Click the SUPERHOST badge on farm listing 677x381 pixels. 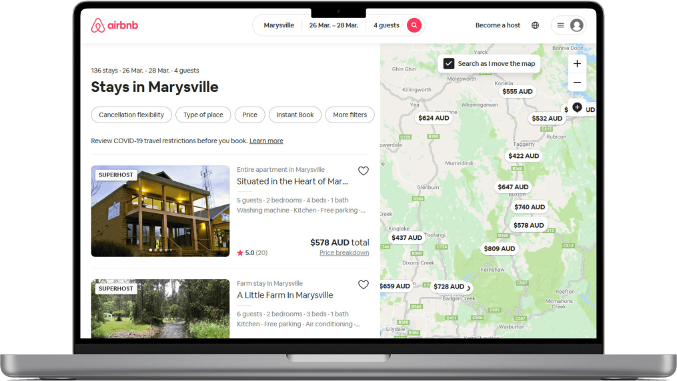tap(115, 289)
